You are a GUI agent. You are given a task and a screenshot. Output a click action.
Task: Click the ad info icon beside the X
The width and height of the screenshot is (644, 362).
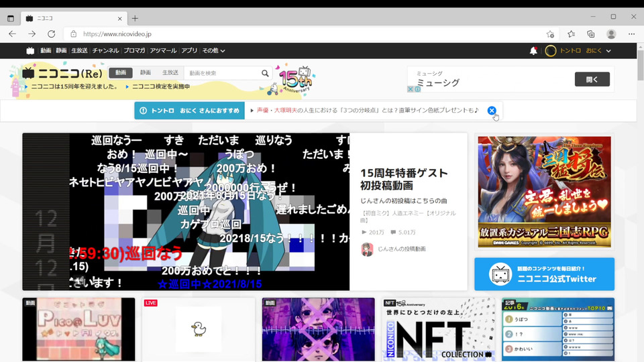(417, 89)
